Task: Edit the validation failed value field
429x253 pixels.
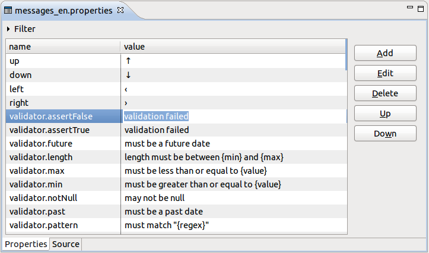Action: coord(235,116)
